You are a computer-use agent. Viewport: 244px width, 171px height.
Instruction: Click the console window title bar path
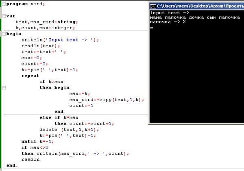tap(200, 6)
